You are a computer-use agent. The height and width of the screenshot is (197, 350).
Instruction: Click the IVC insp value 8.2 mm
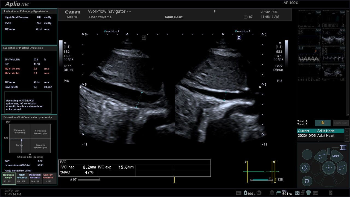[89, 167]
